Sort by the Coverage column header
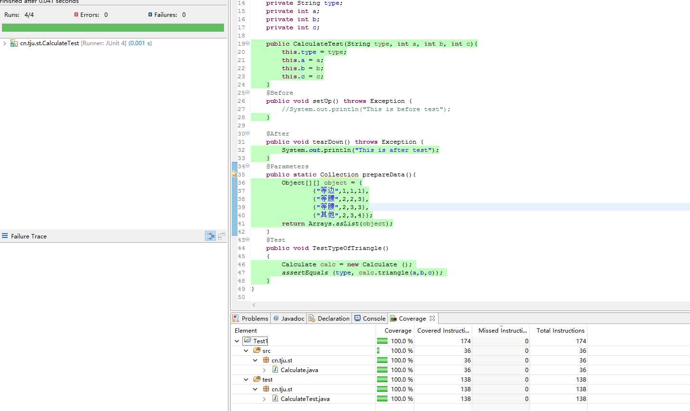This screenshot has height=411, width=690. click(395, 330)
